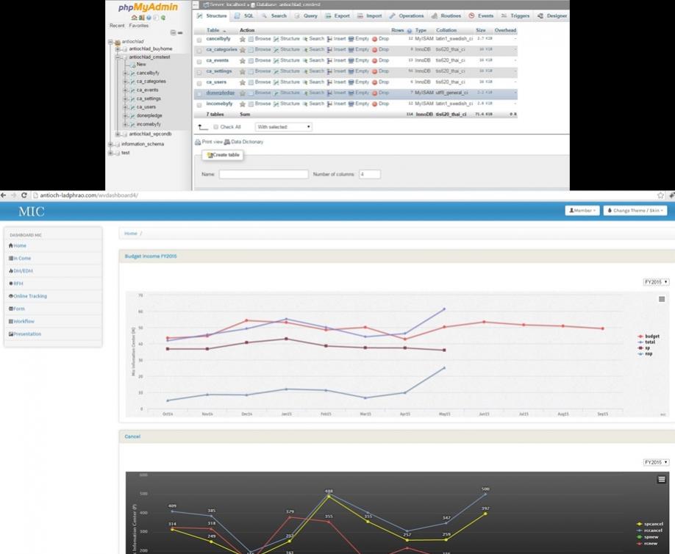Image resolution: width=675 pixels, height=554 pixels.
Task: Open Budget Income chart hamburger menu
Action: tap(662, 299)
